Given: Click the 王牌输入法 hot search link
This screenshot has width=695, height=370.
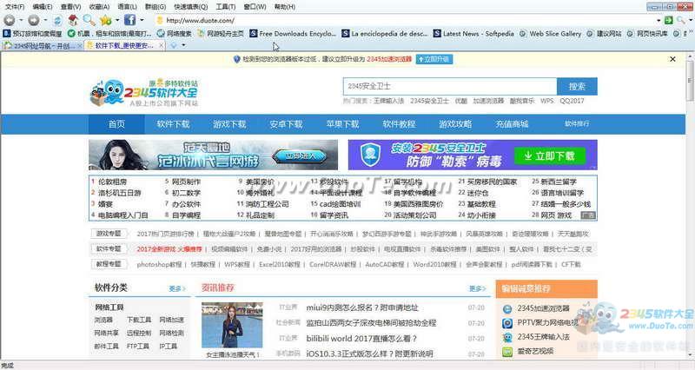Looking at the screenshot, I should tap(388, 101).
